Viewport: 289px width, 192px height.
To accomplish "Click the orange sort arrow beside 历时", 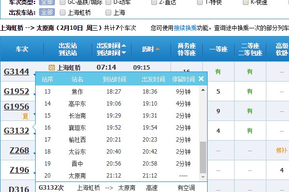I will coord(158,49).
